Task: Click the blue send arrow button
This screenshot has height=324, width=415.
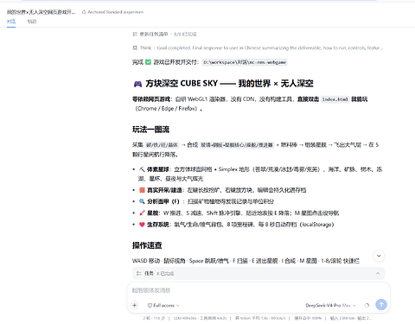Action: [381, 304]
